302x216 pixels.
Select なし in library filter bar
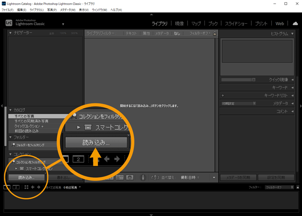(x=177, y=33)
